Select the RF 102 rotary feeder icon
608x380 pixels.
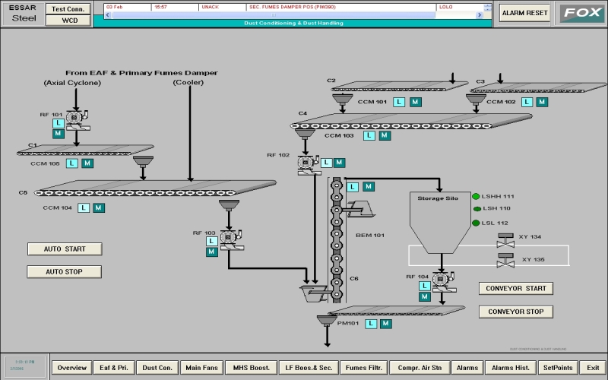point(309,165)
